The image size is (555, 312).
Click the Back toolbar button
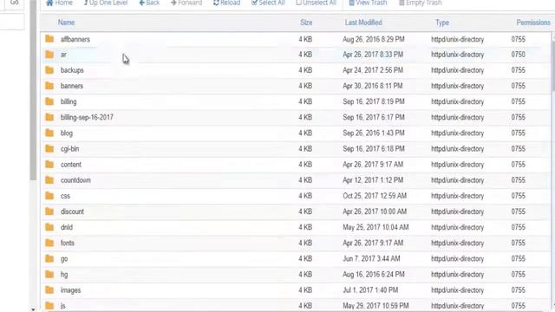pyautogui.click(x=149, y=3)
